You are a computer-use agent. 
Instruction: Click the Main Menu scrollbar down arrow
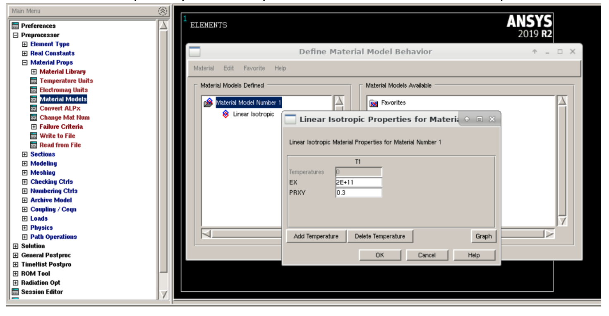coord(163,294)
